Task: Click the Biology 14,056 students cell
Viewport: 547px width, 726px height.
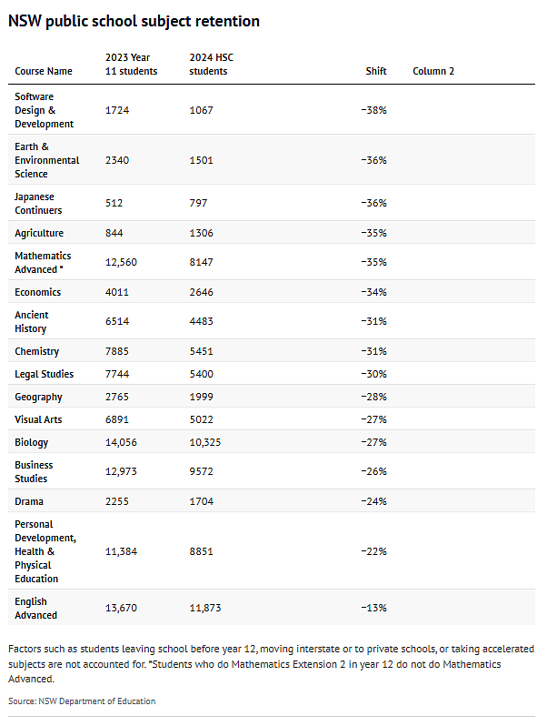Action: coord(121,443)
